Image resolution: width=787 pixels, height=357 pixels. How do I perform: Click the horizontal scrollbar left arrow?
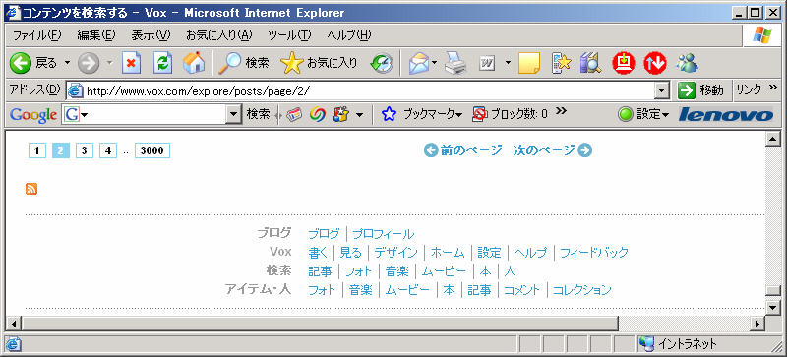point(15,324)
